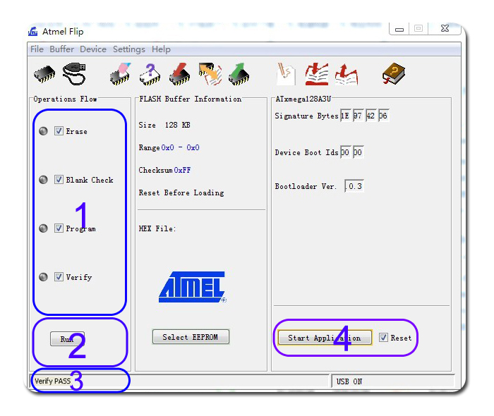Viewport: 494px width, 416px height.
Task: Click the second Device Boot Ids field
Action: 359,152
